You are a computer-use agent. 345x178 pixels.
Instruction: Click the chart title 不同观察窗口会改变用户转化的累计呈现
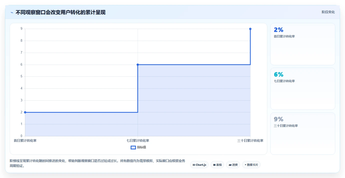pos(60,12)
